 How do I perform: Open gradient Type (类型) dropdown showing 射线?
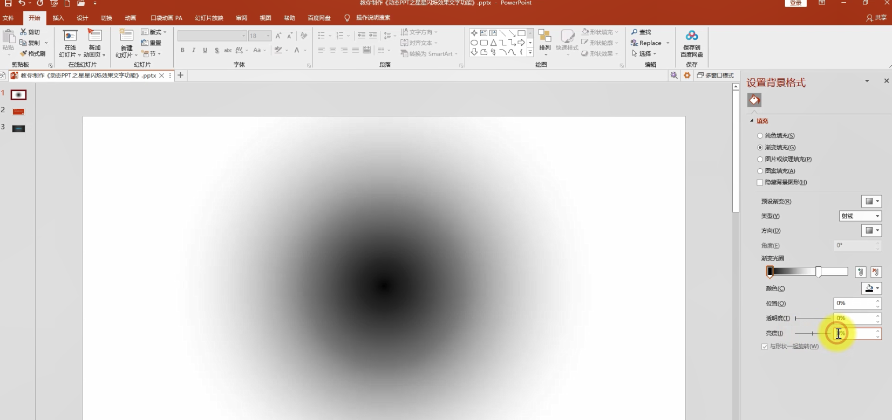pos(860,216)
